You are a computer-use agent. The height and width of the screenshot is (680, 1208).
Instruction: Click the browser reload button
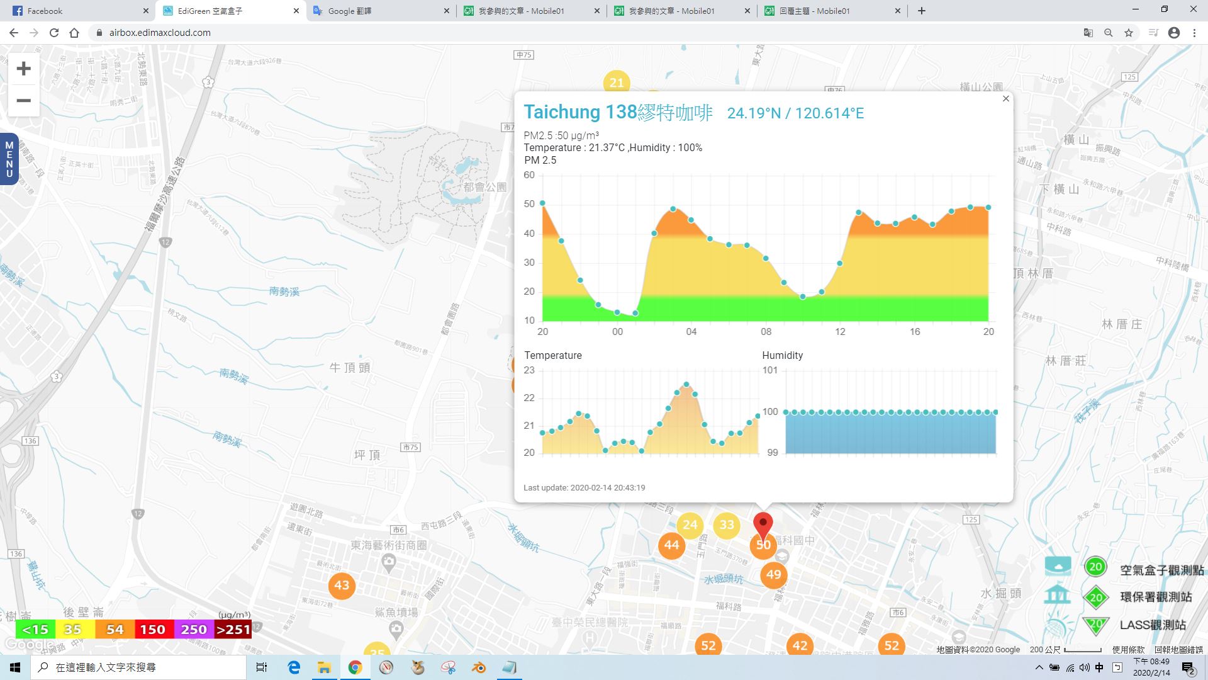tap(54, 33)
